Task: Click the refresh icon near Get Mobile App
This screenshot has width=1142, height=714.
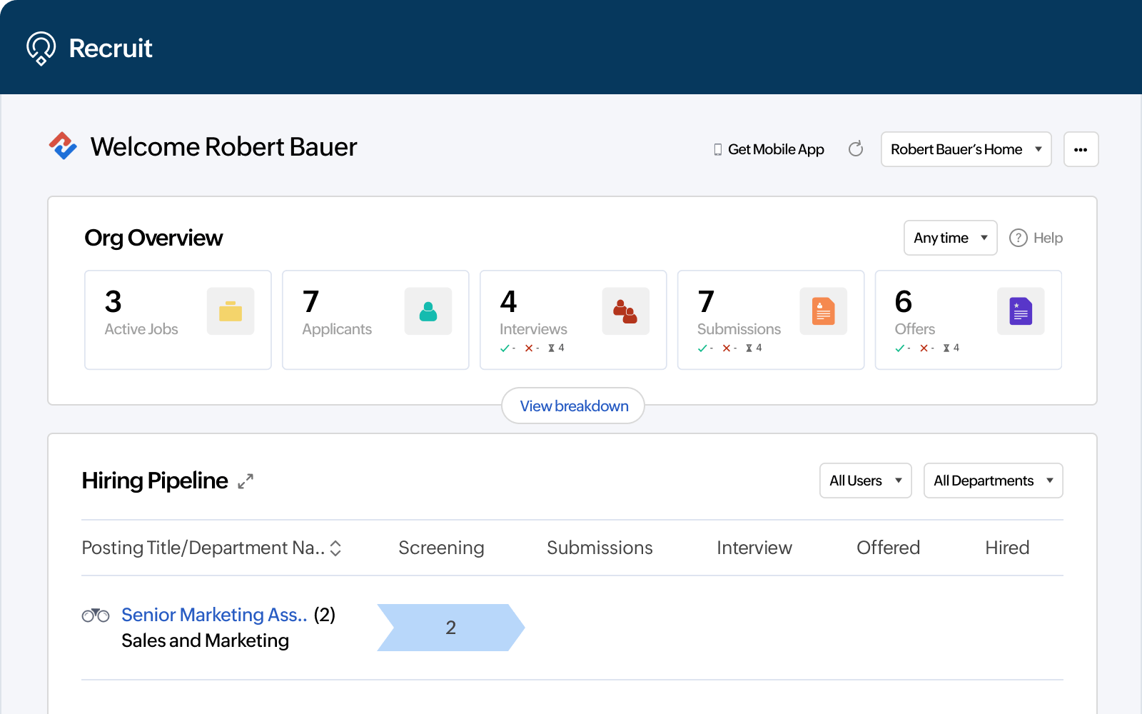Action: (x=856, y=149)
